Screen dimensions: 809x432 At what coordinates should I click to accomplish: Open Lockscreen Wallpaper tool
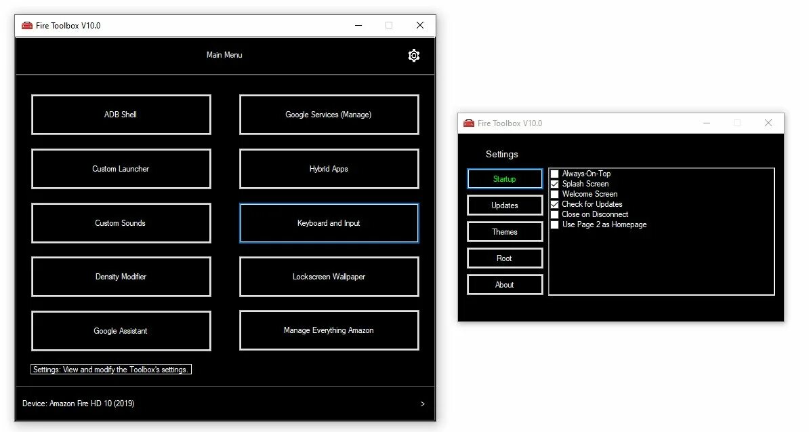pyautogui.click(x=329, y=277)
